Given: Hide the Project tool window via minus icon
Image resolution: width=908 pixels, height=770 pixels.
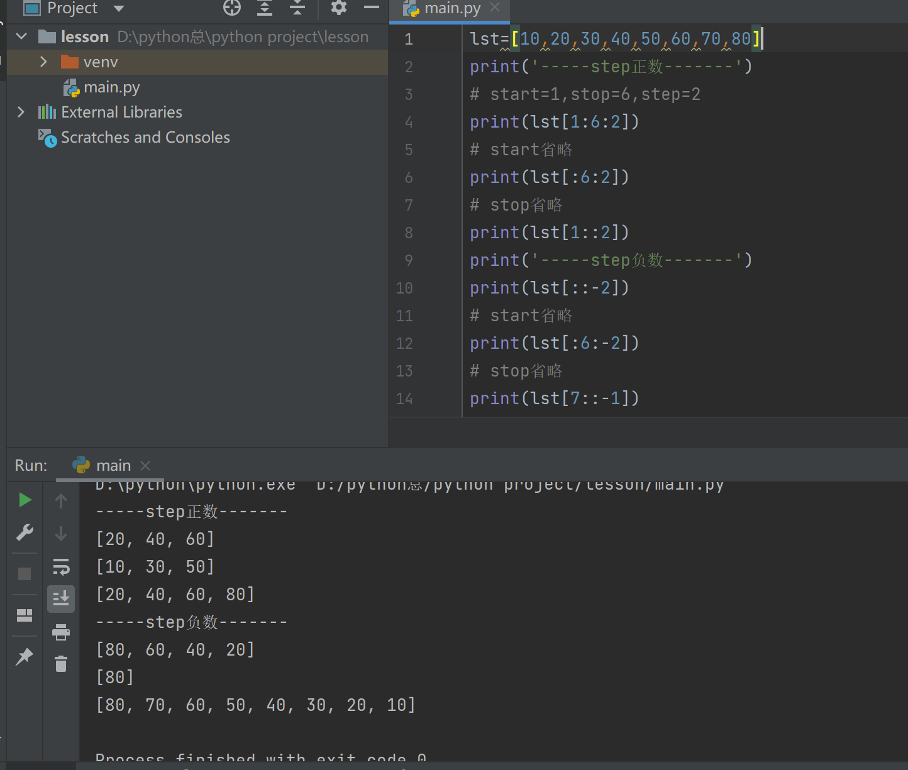Looking at the screenshot, I should point(372,8).
